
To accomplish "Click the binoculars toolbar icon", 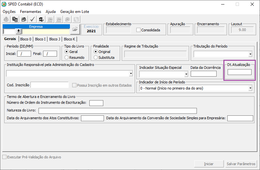I will point(24,19).
